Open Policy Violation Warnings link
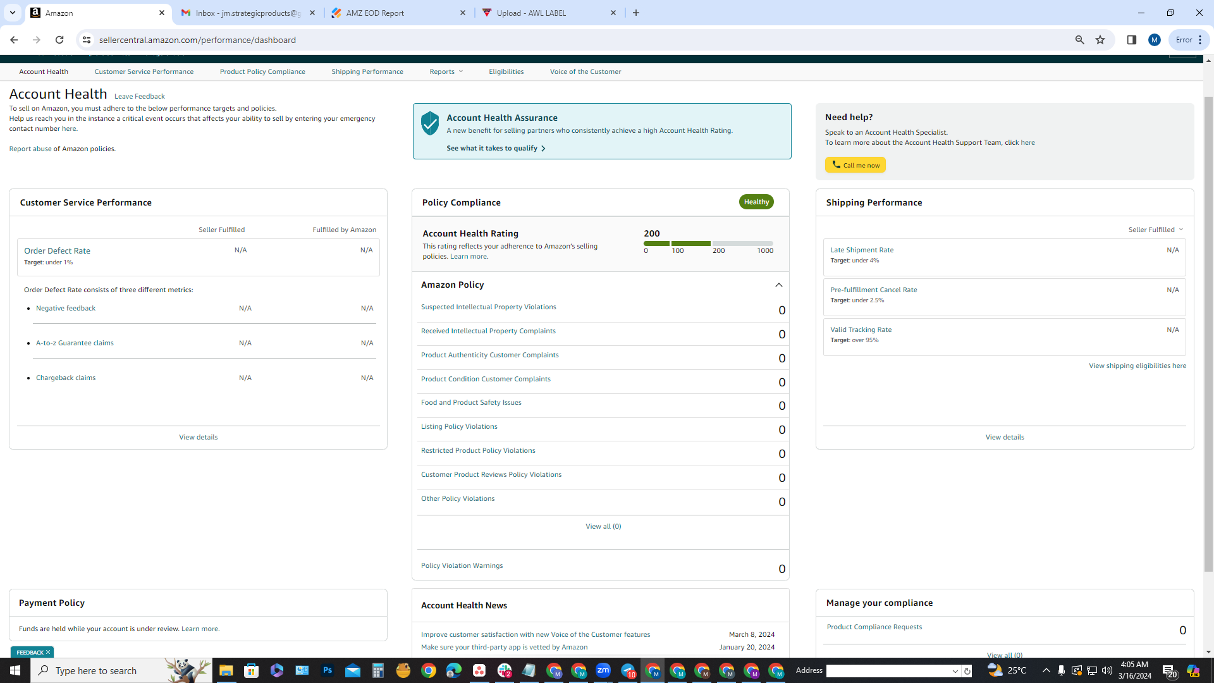Image resolution: width=1214 pixels, height=683 pixels. coord(462,565)
